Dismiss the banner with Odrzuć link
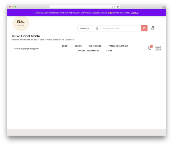This screenshot has width=173, height=146. point(135,13)
